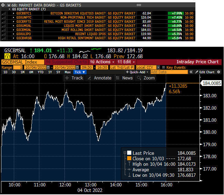
Task: Click signal bars icon beside GSXULIPO
Action: click(4, 34)
